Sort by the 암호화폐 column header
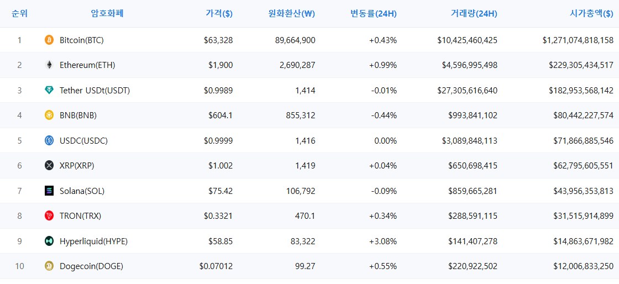 pyautogui.click(x=107, y=13)
